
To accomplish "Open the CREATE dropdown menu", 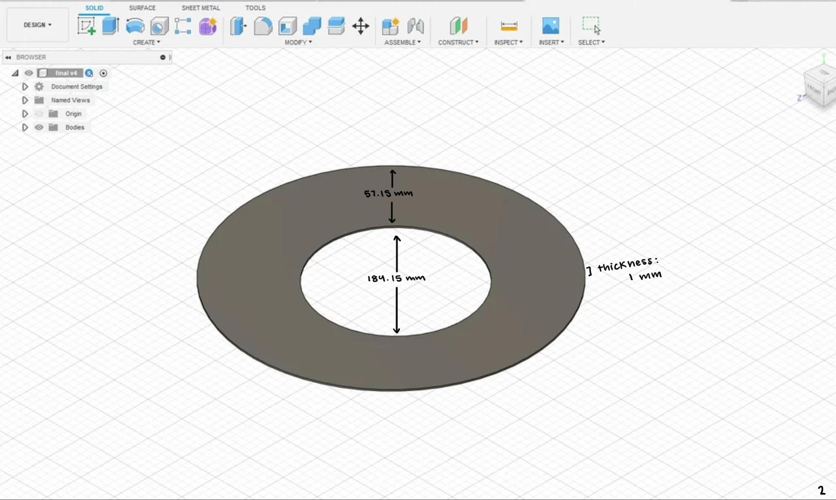I will [x=146, y=42].
